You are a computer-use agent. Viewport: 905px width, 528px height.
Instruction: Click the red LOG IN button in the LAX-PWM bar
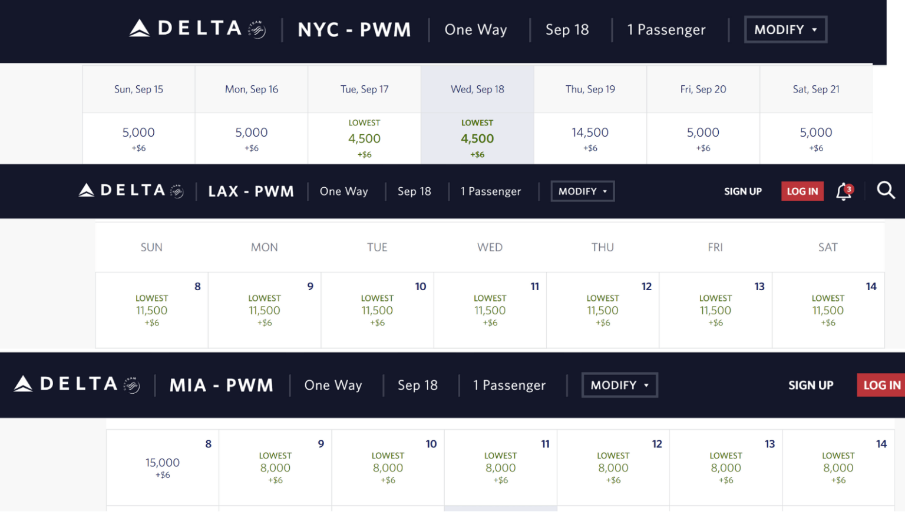coord(802,191)
